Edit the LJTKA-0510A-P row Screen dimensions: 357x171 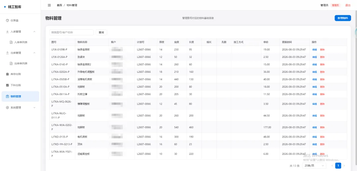[314, 87]
